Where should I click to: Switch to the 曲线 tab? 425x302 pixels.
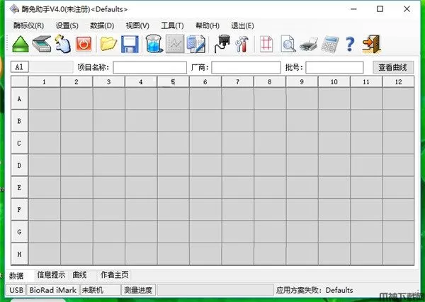pos(79,275)
